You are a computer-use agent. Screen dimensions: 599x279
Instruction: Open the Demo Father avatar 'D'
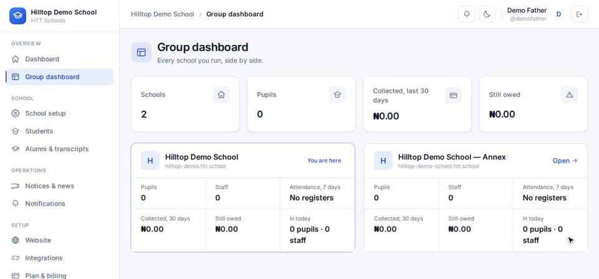pos(558,14)
